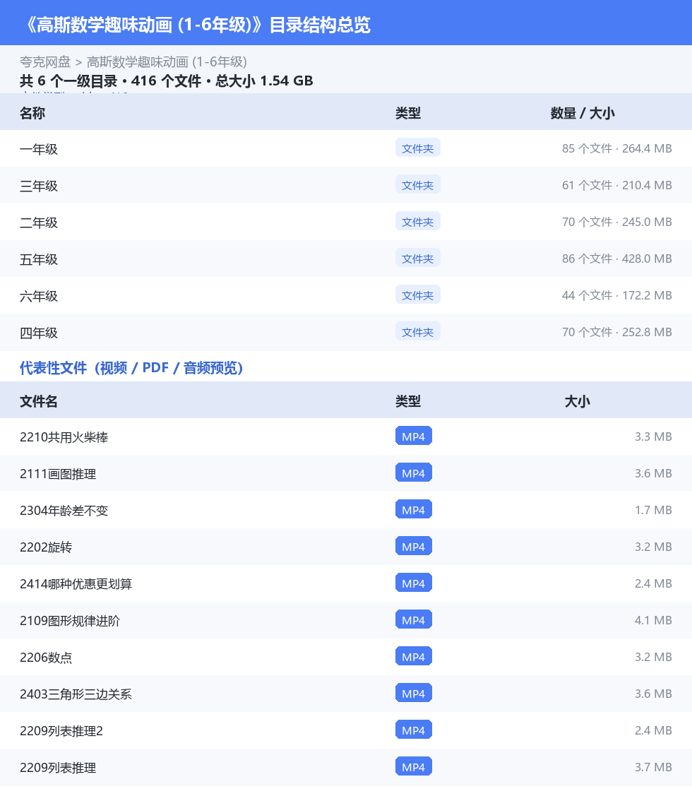Open file 2403三角形三边关系
Screen dimensions: 692x808
76,694
